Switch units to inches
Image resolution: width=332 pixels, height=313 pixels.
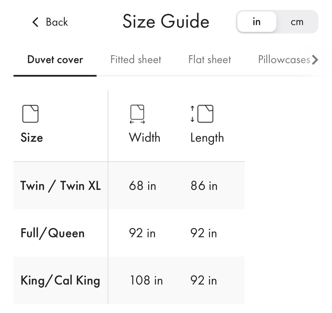[257, 22]
